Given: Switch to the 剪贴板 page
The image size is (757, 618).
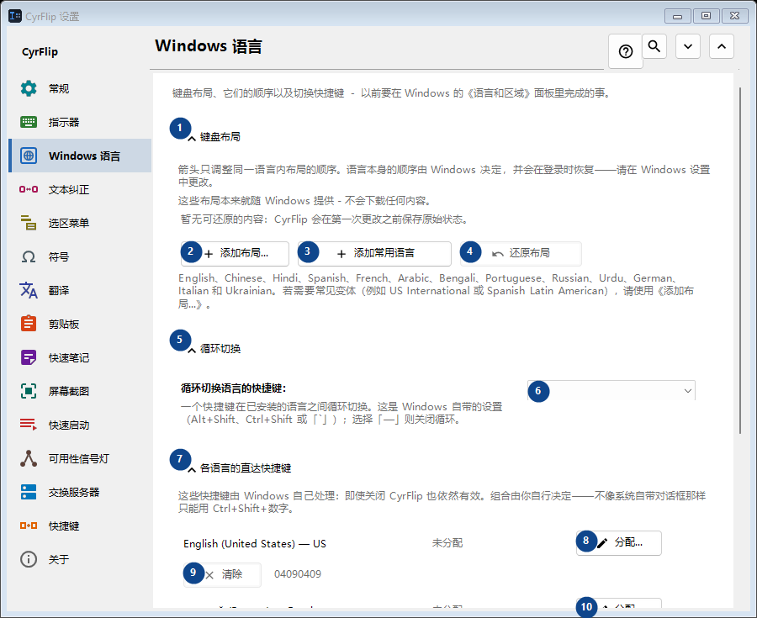Looking at the screenshot, I should [x=80, y=324].
